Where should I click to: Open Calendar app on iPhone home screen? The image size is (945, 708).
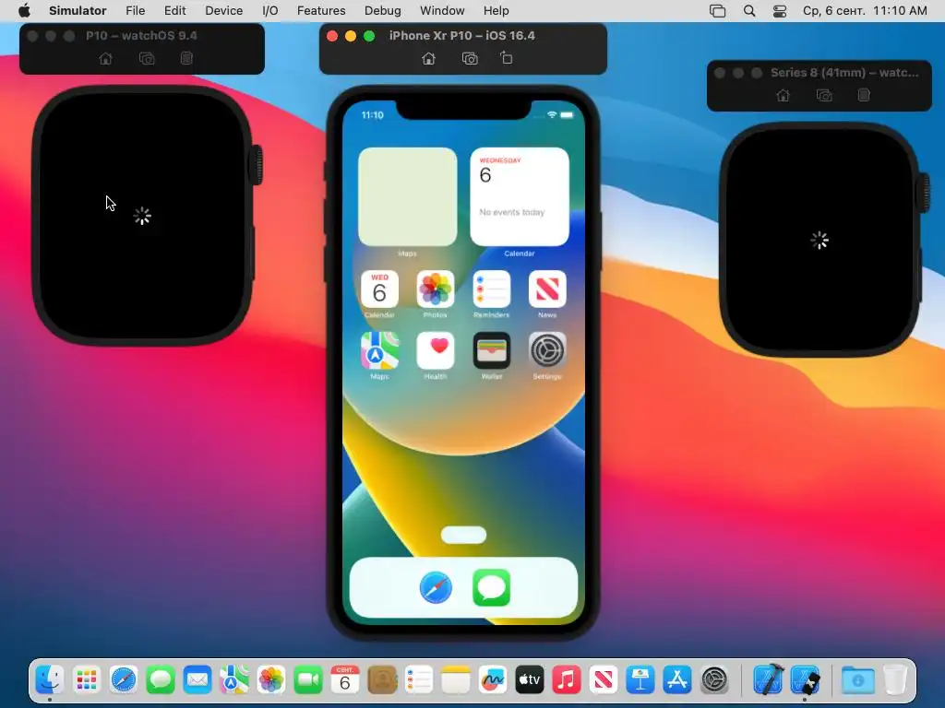click(x=379, y=289)
